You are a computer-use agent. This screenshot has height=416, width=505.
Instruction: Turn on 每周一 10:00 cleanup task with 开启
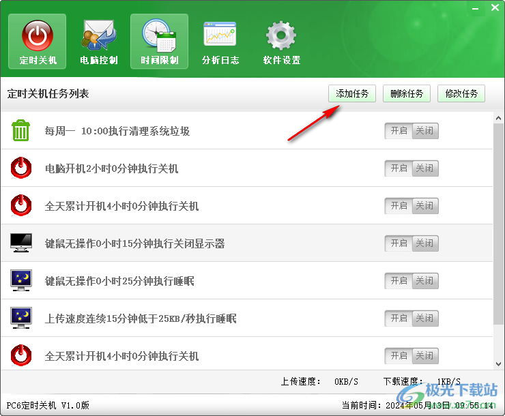399,131
